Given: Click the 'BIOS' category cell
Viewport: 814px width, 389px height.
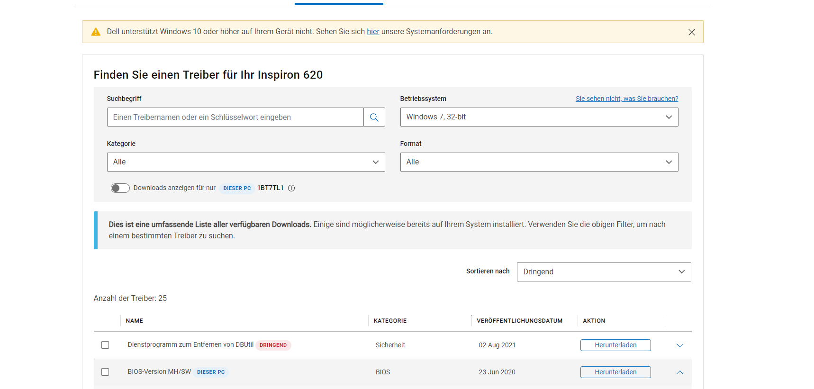Looking at the screenshot, I should 383,372.
